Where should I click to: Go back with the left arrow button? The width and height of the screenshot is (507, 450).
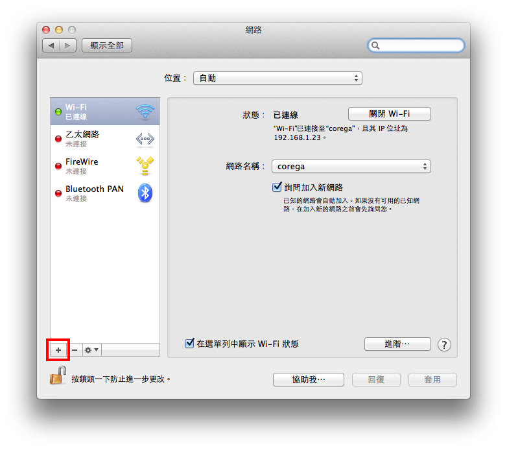(x=51, y=45)
